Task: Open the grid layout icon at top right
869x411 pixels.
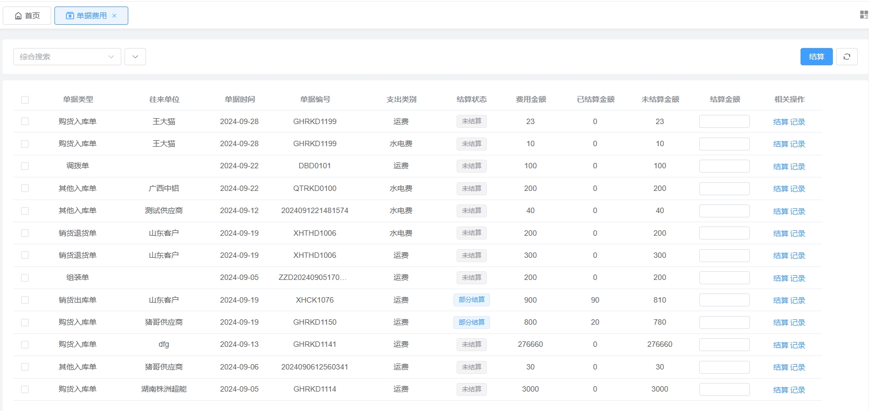Action: coord(864,15)
